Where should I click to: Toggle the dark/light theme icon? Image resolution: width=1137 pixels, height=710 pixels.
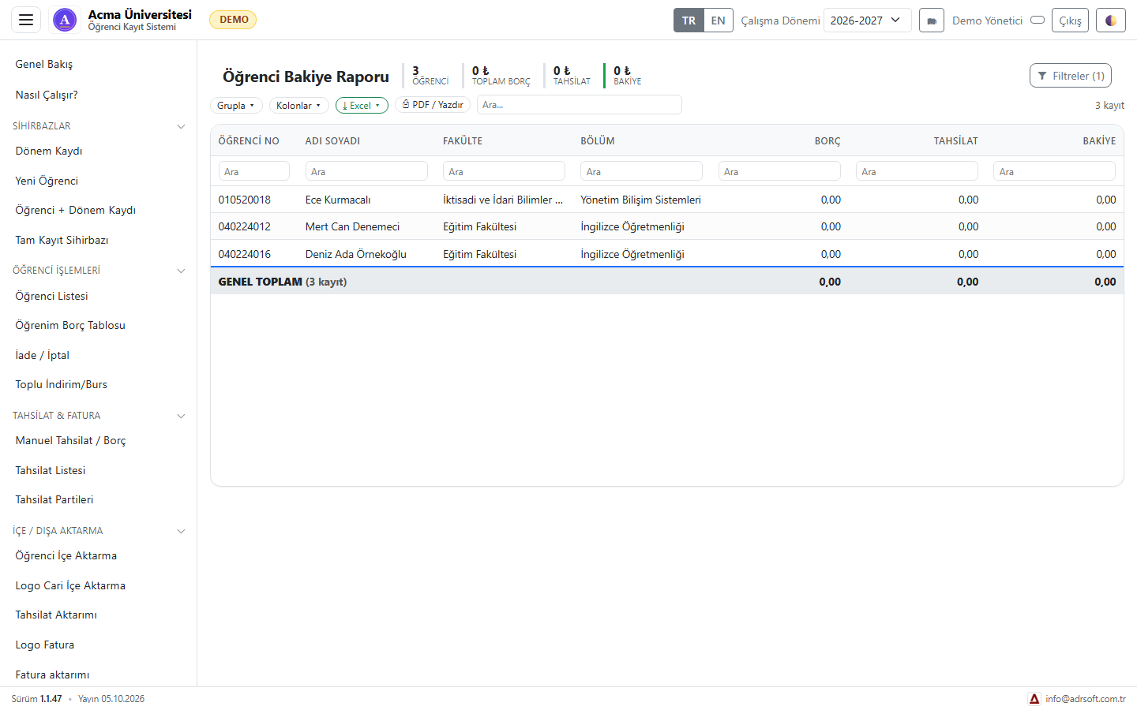coord(1111,21)
